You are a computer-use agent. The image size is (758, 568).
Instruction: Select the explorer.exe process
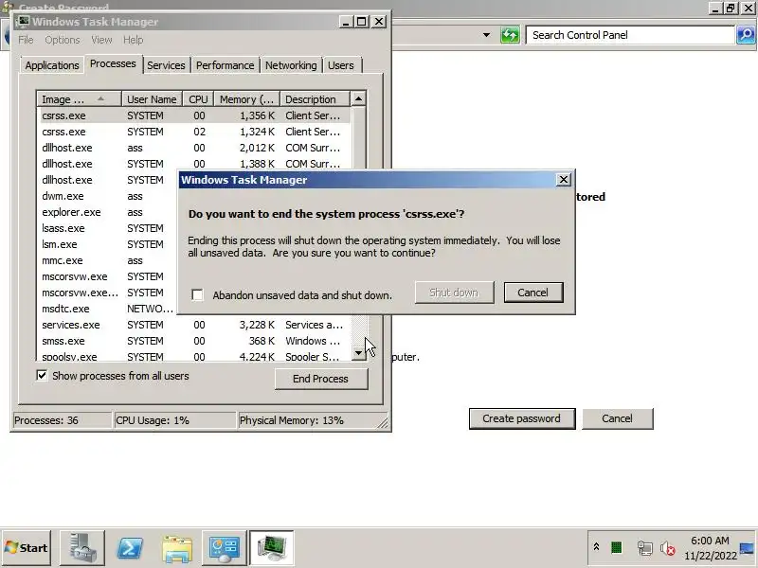coord(108,212)
